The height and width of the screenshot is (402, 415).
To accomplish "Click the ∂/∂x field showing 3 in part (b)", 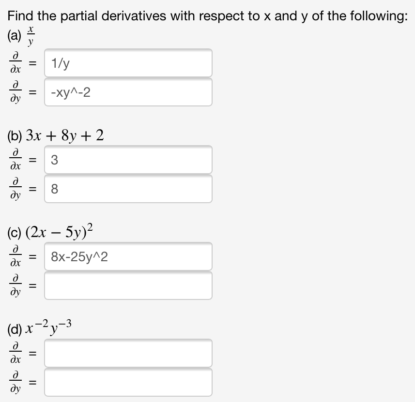I will click(128, 160).
